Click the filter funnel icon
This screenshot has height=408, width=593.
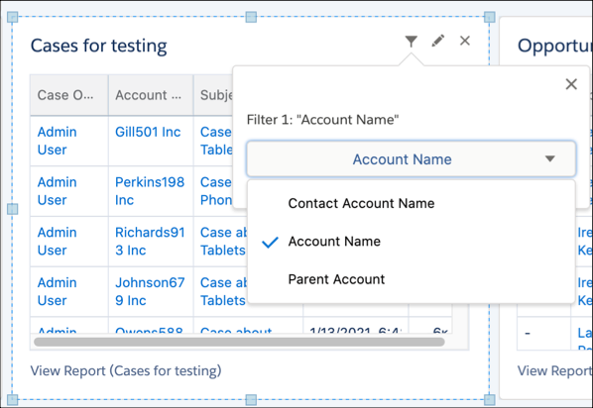(x=412, y=41)
